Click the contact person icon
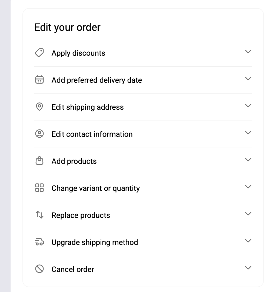 tap(39, 134)
